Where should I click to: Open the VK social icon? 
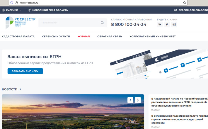(160, 24)
